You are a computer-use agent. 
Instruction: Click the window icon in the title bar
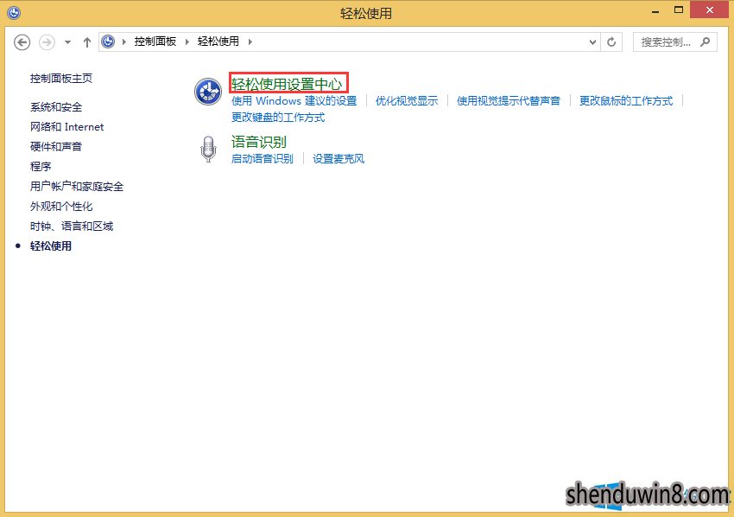click(x=14, y=13)
